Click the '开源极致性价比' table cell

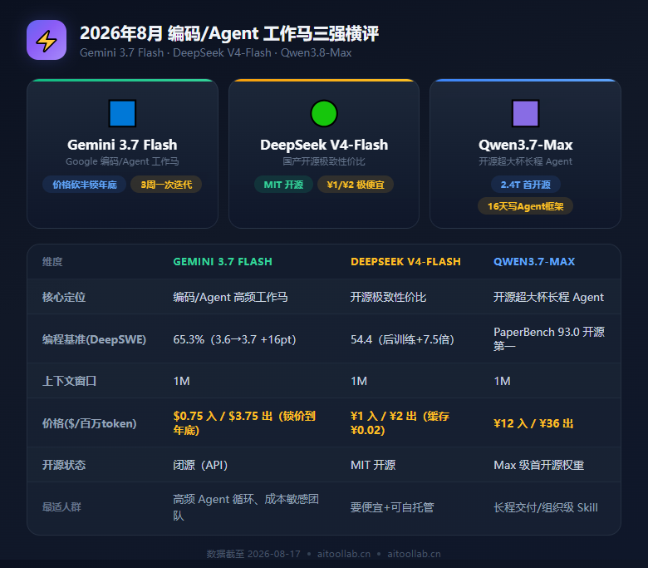[388, 297]
